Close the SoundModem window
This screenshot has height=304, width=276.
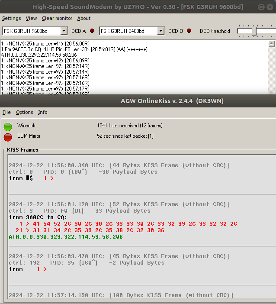tap(270, 7)
